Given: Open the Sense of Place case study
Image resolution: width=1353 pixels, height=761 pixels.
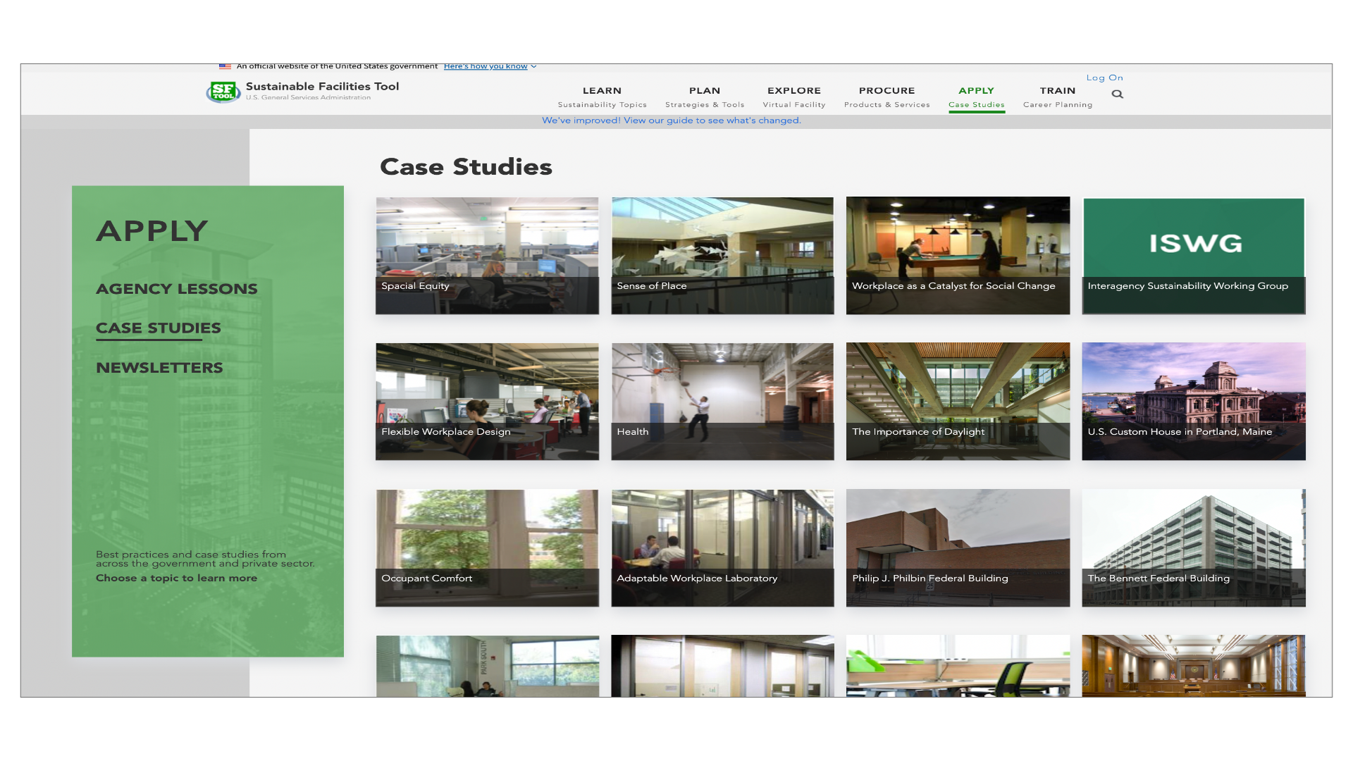Looking at the screenshot, I should (x=722, y=256).
